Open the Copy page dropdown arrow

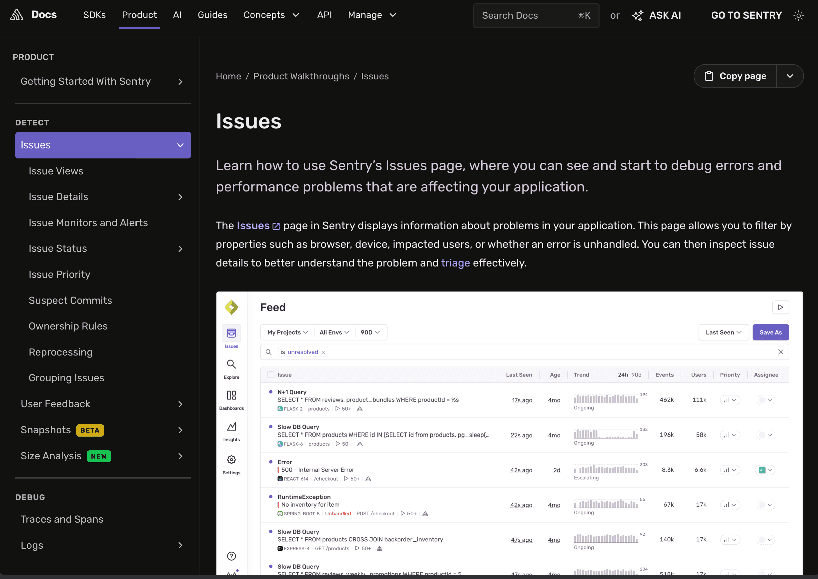pyautogui.click(x=790, y=76)
